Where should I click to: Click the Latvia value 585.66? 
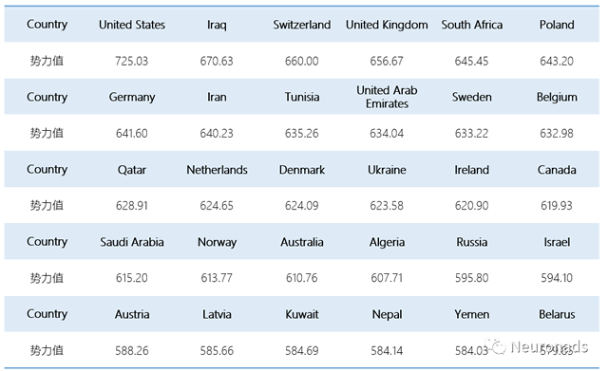point(217,350)
